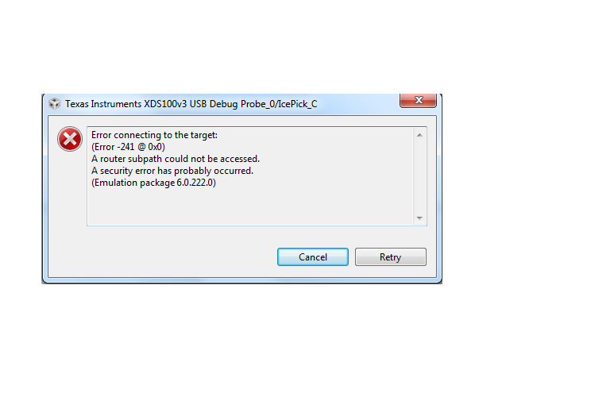The height and width of the screenshot is (401, 614).
Task: Click the Cancel button
Action: coord(312,257)
